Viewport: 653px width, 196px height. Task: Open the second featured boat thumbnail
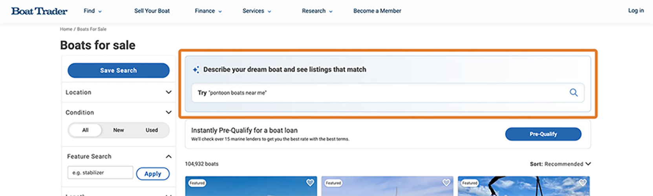(387, 186)
